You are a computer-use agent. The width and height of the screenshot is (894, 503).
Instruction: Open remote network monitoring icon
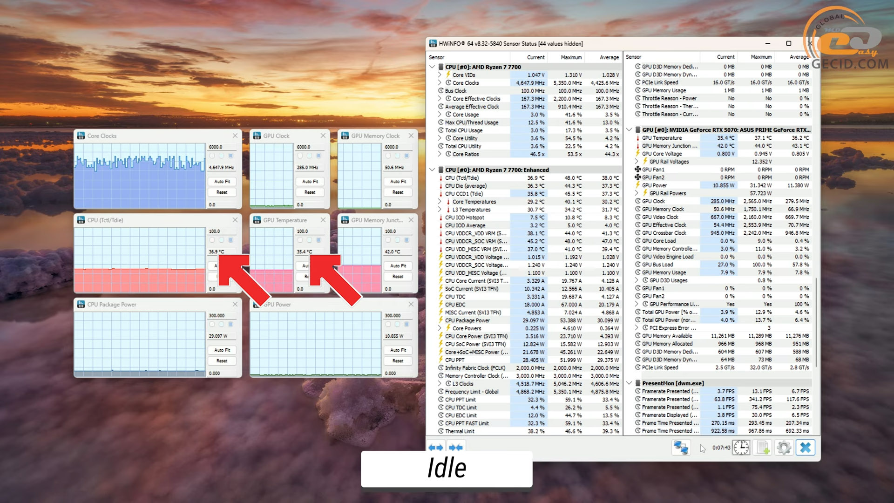(x=681, y=448)
